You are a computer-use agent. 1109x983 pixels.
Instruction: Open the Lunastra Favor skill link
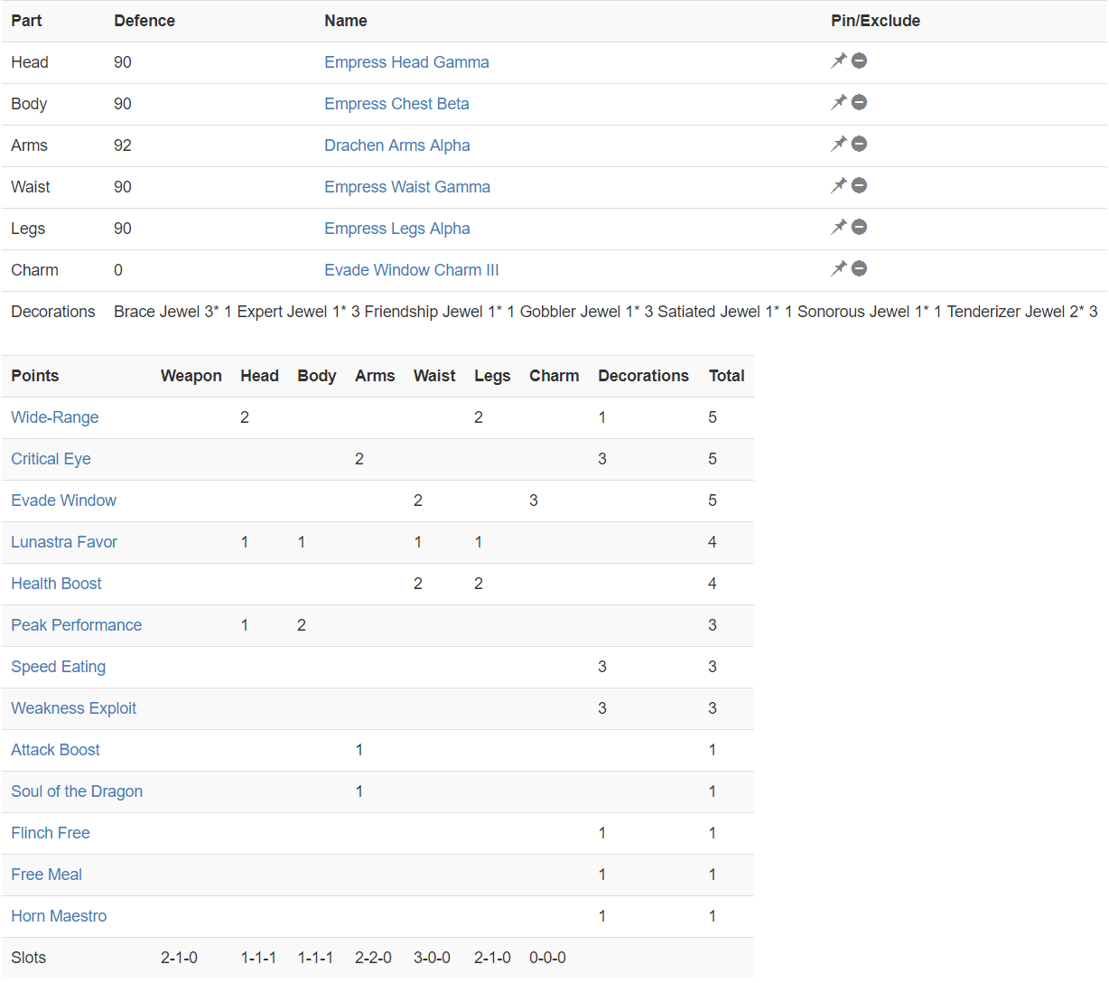click(64, 542)
